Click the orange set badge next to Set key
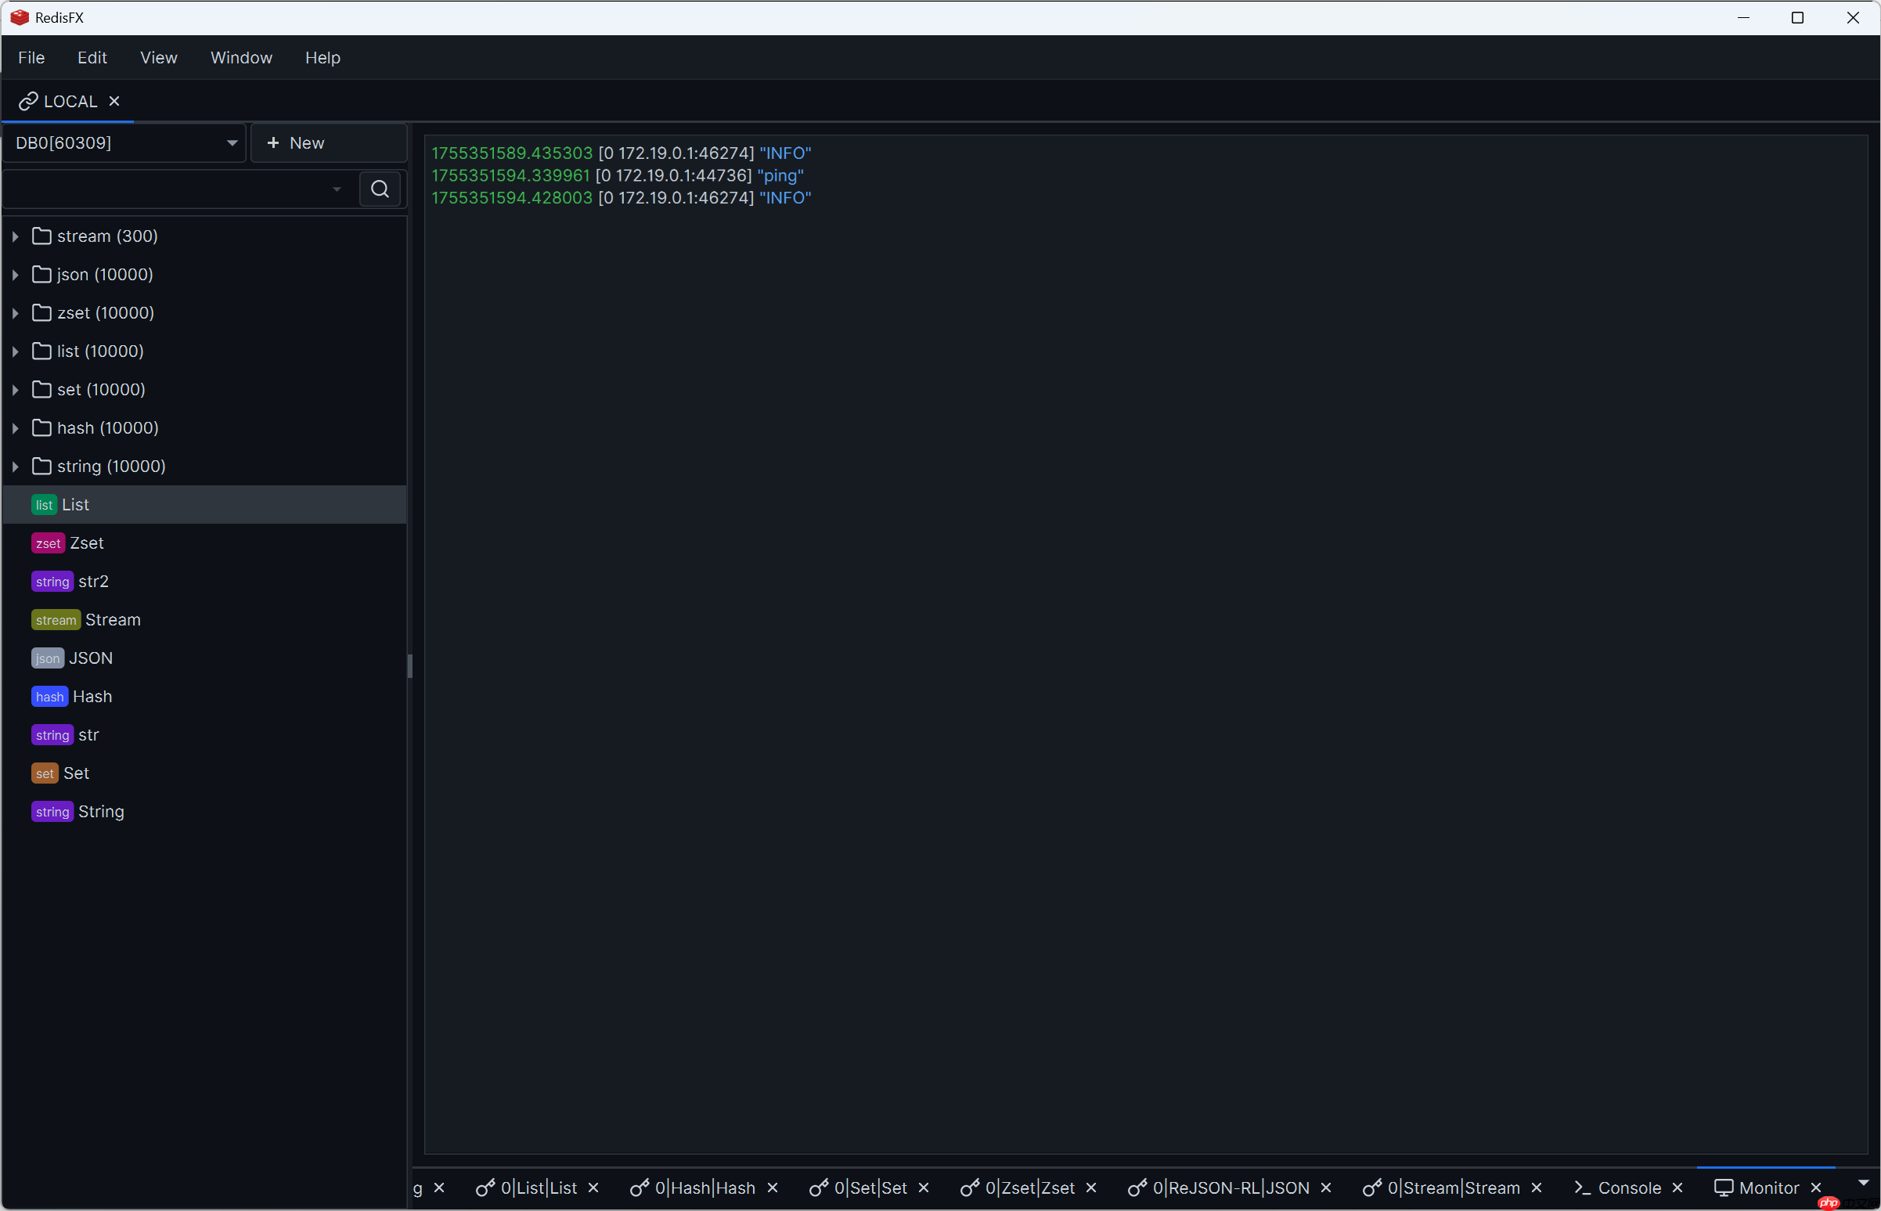The width and height of the screenshot is (1881, 1211). tap(45, 773)
